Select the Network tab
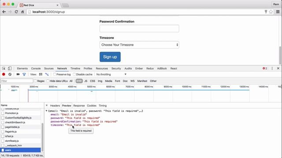This screenshot has height=158, width=282. 62,68
